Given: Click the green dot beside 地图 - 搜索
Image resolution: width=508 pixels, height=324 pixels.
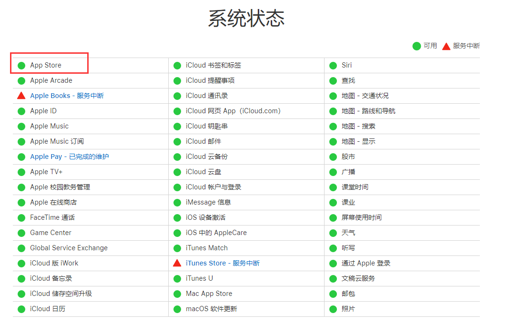Looking at the screenshot, I should coord(333,126).
